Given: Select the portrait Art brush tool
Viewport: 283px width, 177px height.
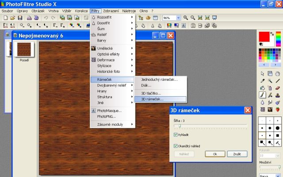Looking at the screenshot, I should [270, 109].
